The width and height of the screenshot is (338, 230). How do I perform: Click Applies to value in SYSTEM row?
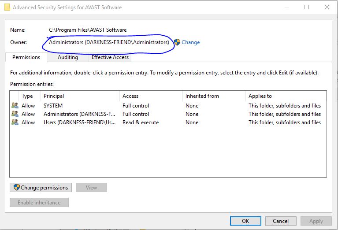click(x=285, y=106)
